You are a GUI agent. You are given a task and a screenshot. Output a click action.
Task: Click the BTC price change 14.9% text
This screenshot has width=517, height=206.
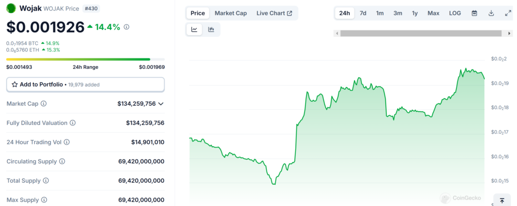[x=53, y=43]
